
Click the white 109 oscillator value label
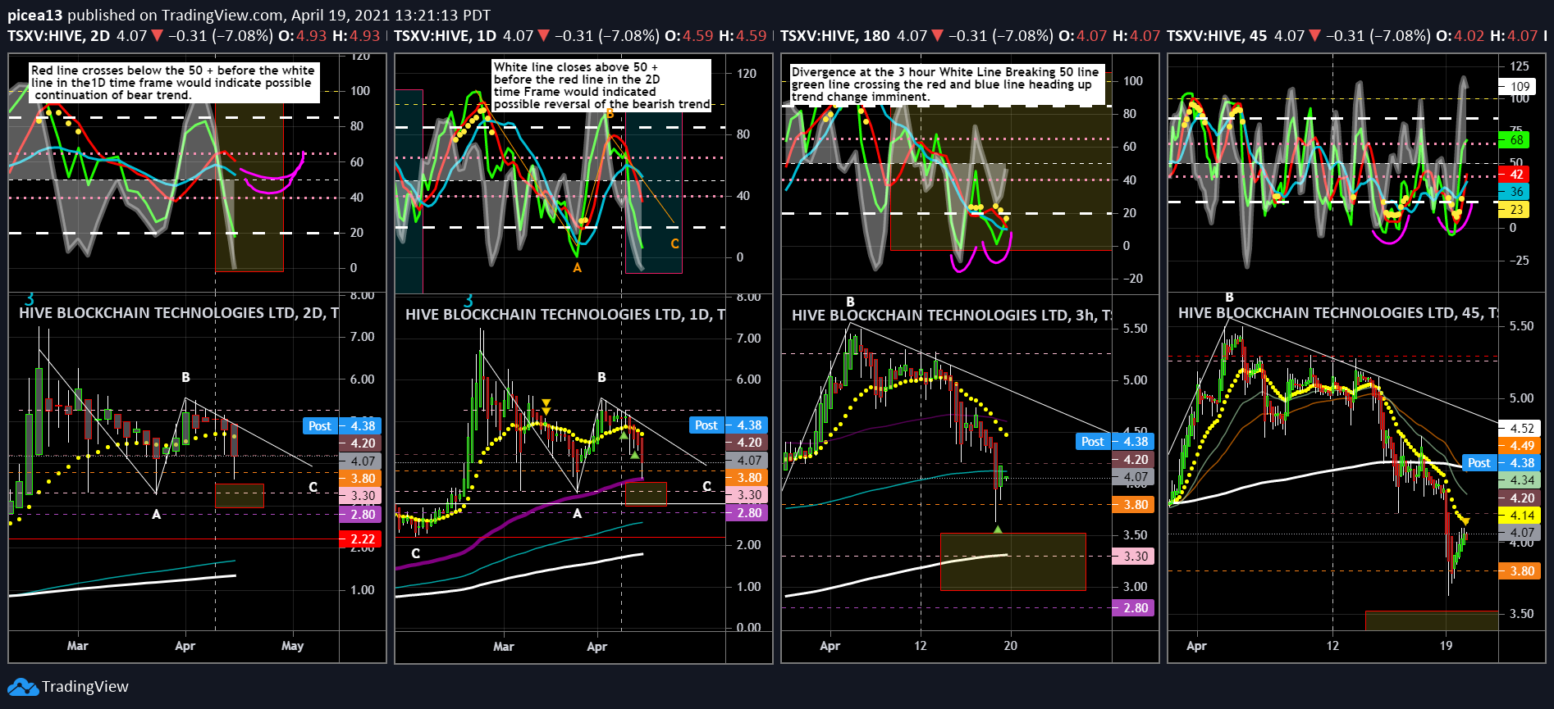pos(1518,87)
